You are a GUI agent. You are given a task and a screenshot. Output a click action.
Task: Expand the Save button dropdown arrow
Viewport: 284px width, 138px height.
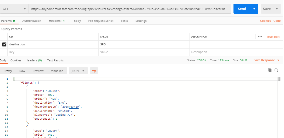pyautogui.click(x=277, y=9)
